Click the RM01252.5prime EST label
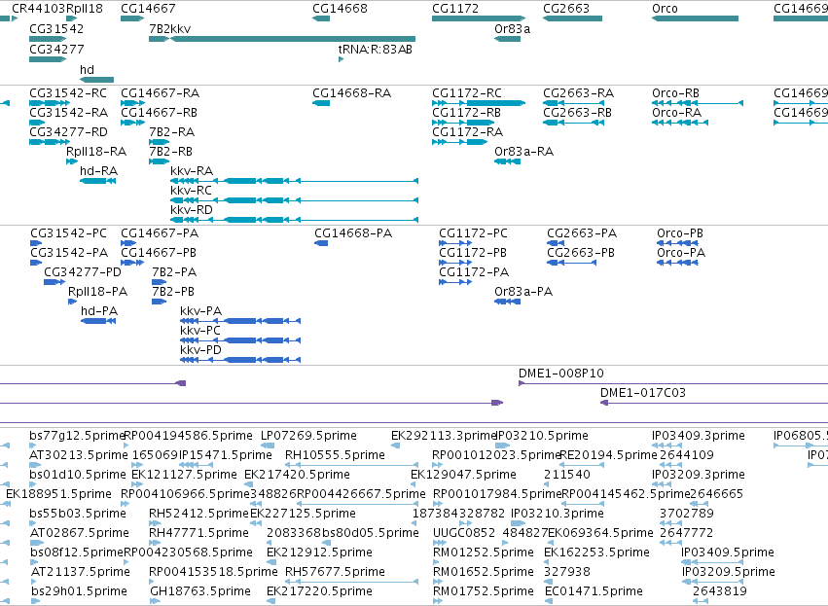Viewport: 828px width, 606px height. tap(484, 553)
